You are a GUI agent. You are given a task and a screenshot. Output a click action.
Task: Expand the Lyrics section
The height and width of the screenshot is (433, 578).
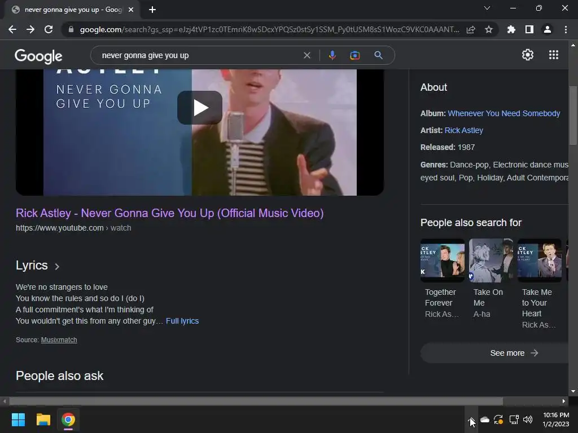(x=37, y=266)
